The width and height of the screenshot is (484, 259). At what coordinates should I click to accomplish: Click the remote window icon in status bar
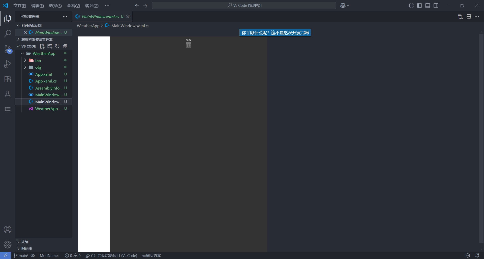click(x=5, y=255)
